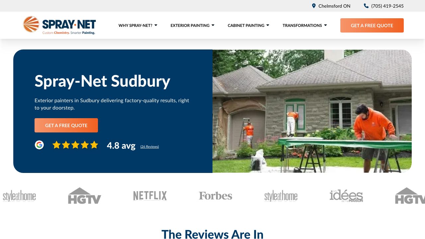This screenshot has width=425, height=239.
Task: Click the Google G review icon
Action: click(x=40, y=145)
